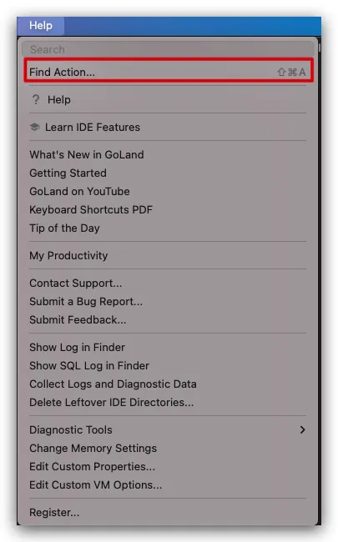Click the graduation cap Learn icon
338x542 pixels.
pos(34,127)
